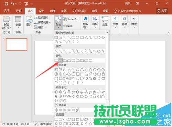Switch to the 动画 tab
This screenshot has height=127, width=172.
(64, 11)
